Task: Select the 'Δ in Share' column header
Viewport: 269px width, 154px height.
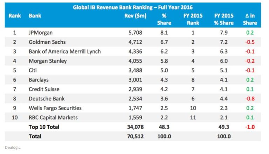Action: (x=250, y=19)
